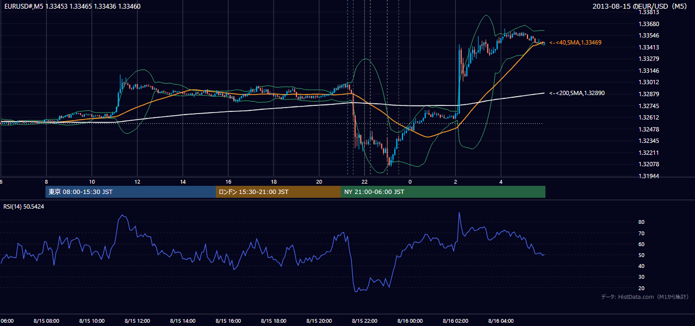
Task: Click the EURUSD#,M5 price header text
Action: coord(71,6)
